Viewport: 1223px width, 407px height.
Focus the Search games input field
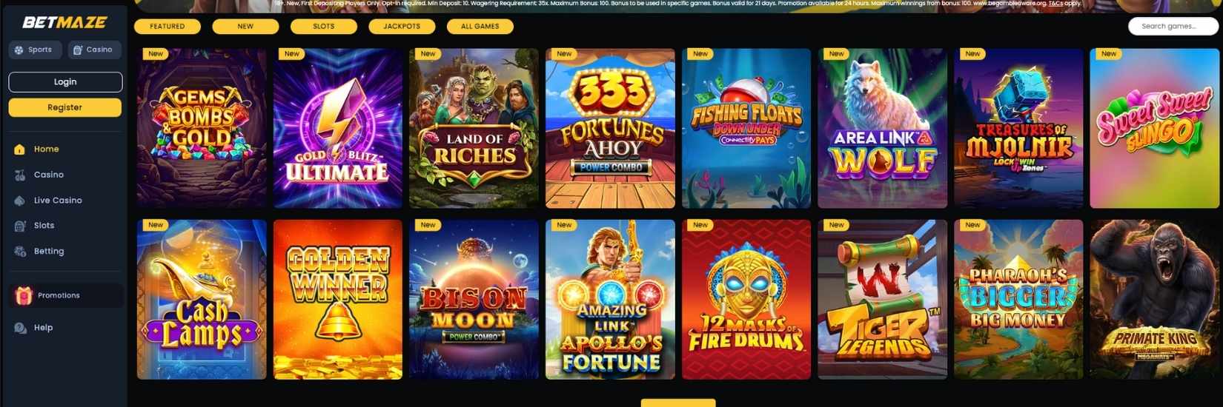pos(1173,27)
